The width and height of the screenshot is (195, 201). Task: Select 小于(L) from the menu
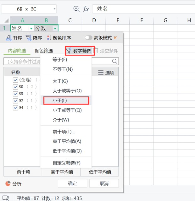pos(60,100)
